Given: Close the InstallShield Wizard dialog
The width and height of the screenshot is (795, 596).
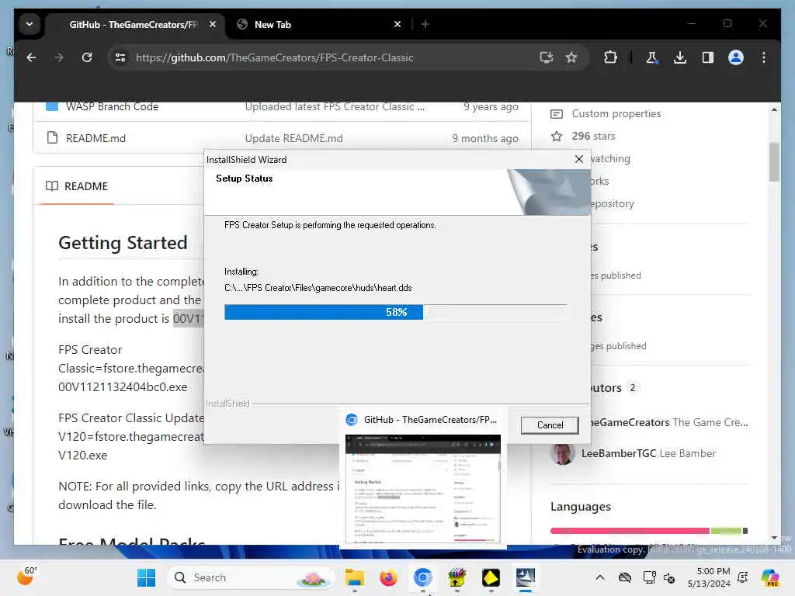Looking at the screenshot, I should 579,159.
